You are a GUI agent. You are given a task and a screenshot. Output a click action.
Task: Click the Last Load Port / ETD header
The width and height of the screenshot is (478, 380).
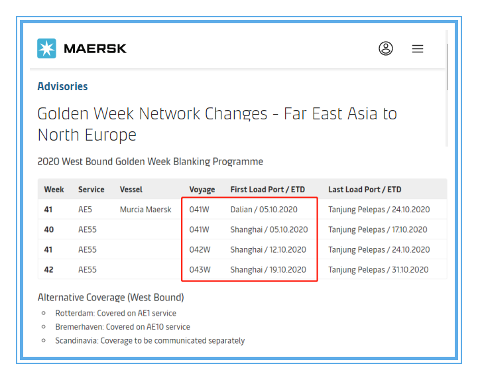tap(365, 190)
